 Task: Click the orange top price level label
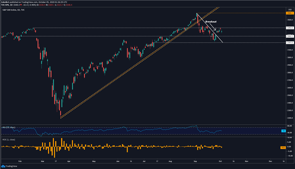(x=289, y=13)
